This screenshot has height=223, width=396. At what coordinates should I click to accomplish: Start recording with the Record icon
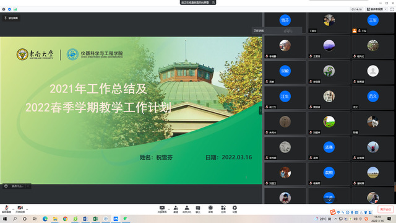(210, 209)
